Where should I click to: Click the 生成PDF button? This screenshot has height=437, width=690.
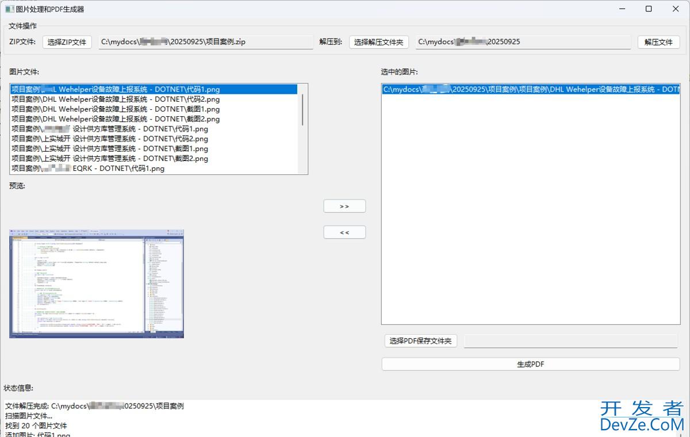[530, 364]
